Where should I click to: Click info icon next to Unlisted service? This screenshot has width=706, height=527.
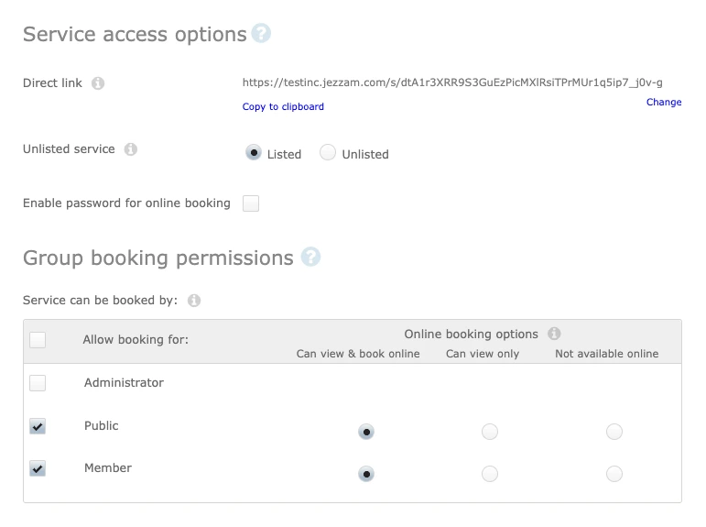click(x=131, y=149)
